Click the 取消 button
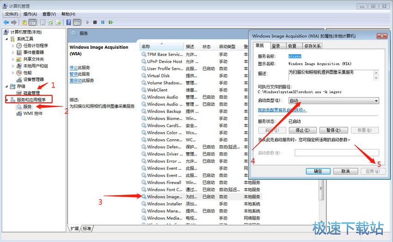Screen dimensions: 393x242 tap(346, 171)
